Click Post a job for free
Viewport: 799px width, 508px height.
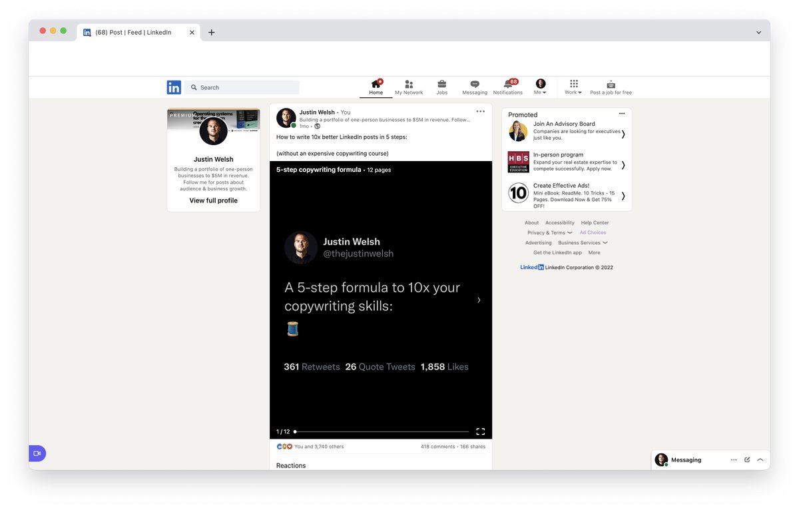(x=611, y=87)
